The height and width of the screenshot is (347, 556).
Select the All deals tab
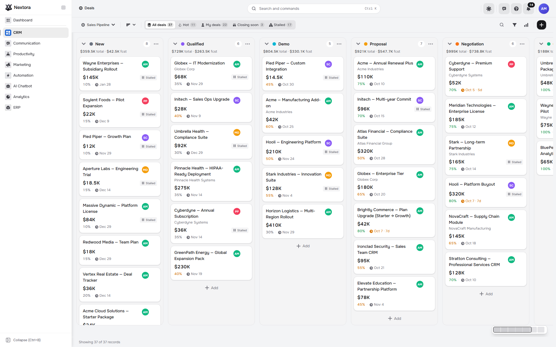(160, 25)
